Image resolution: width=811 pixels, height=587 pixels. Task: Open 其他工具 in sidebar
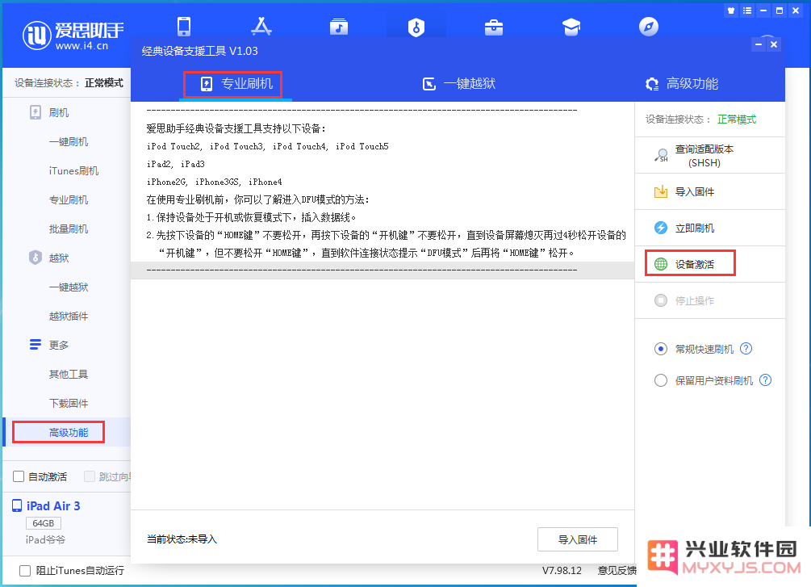[x=69, y=374]
